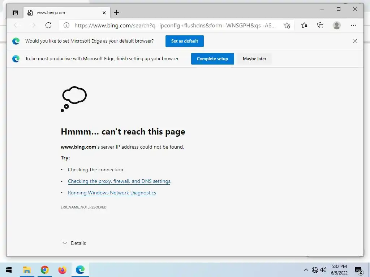Open the Collections icon
Image resolution: width=370 pixels, height=277 pixels.
320,25
